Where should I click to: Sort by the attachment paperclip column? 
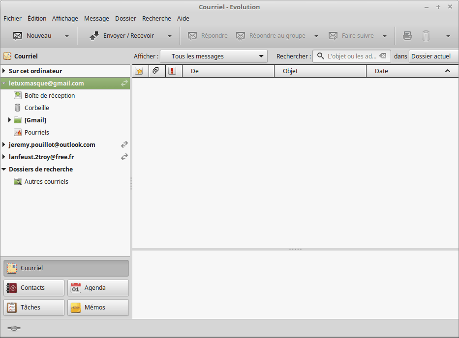[155, 71]
